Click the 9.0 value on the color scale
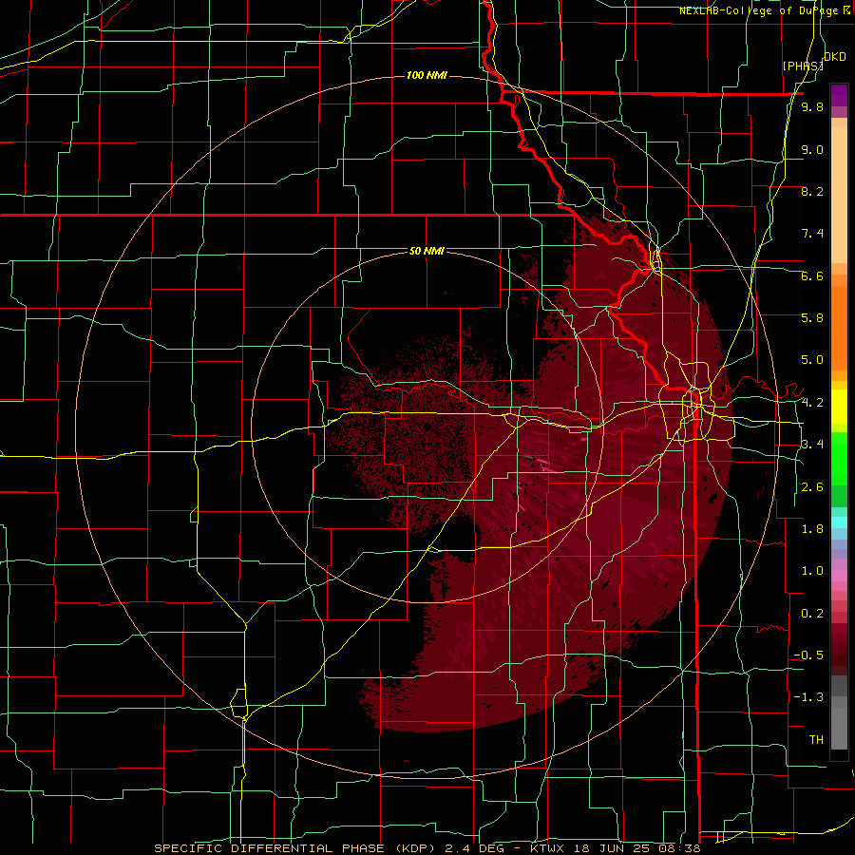The image size is (855, 855). tap(812, 149)
